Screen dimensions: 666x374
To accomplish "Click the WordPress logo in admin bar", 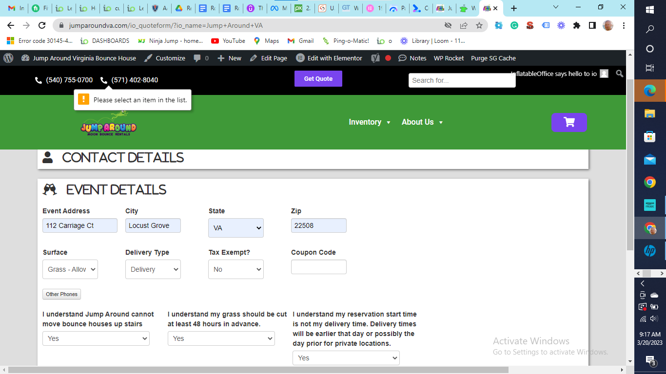I will point(8,58).
